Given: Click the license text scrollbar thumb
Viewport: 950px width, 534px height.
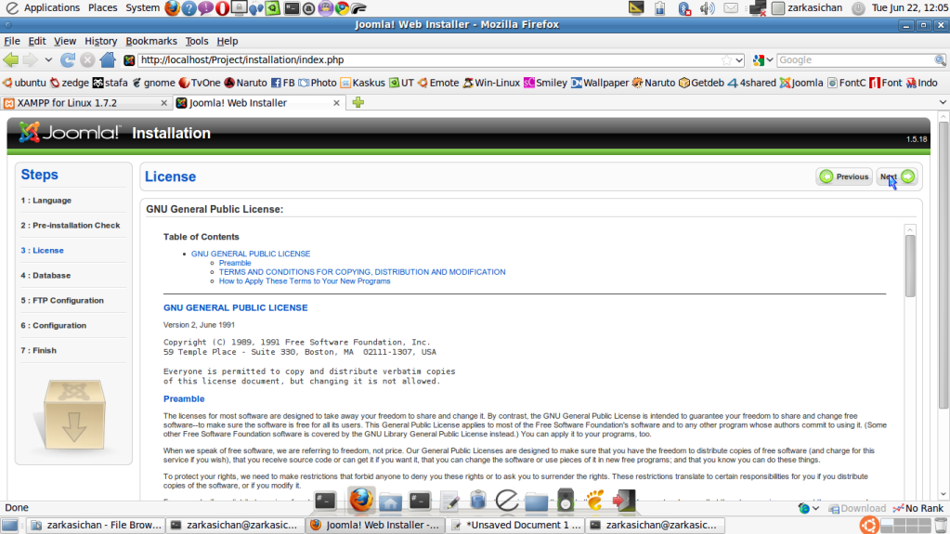Looking at the screenshot, I should click(x=910, y=266).
